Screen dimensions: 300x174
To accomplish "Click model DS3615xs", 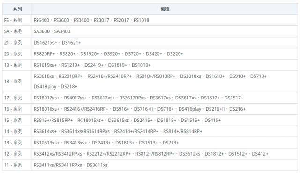I will [x=119, y=120].
